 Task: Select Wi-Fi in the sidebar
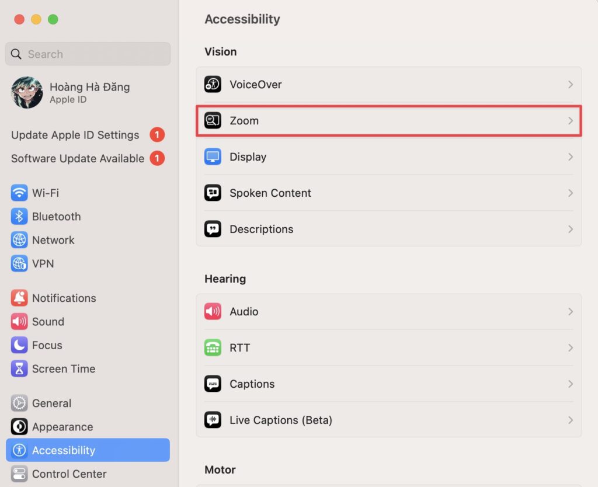pos(88,193)
